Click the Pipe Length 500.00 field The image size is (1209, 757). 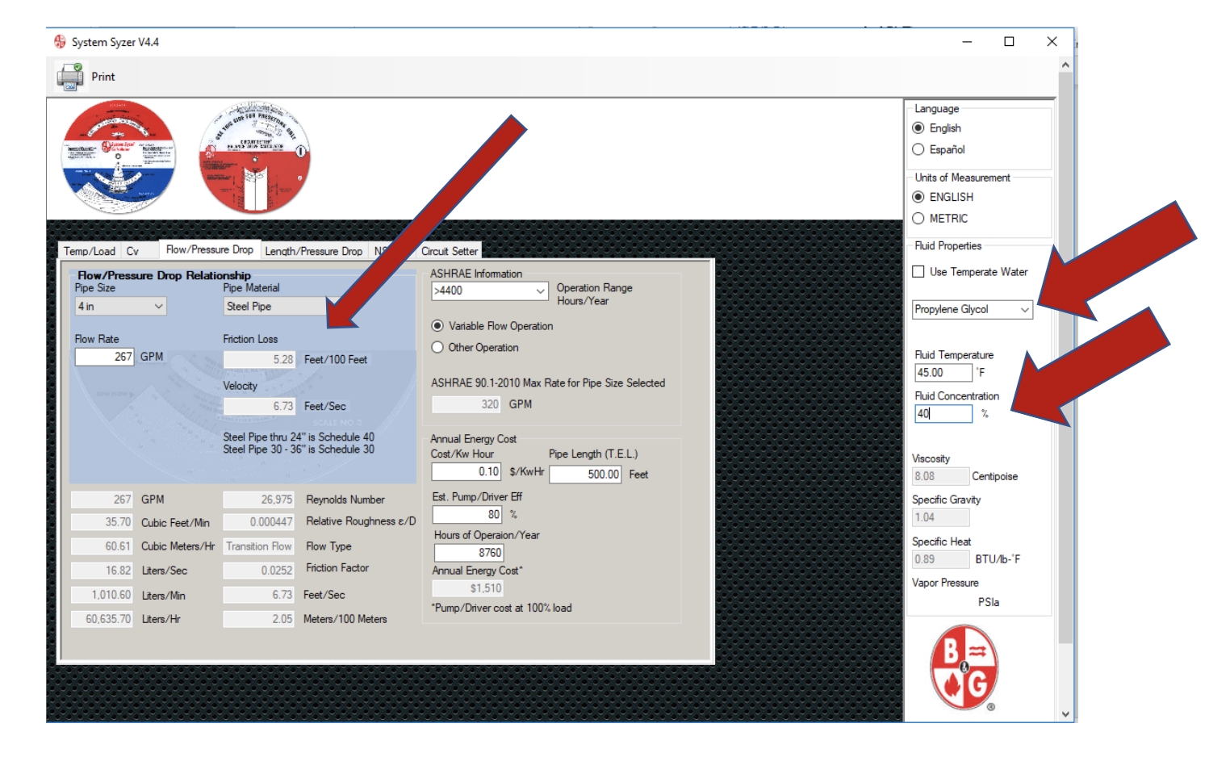585,475
